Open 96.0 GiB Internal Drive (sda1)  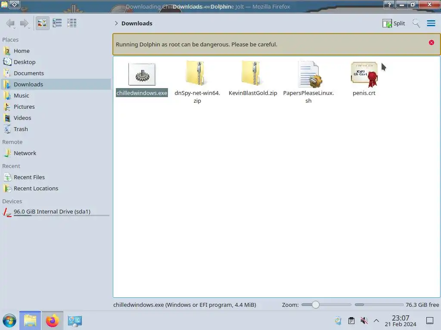pos(56,212)
